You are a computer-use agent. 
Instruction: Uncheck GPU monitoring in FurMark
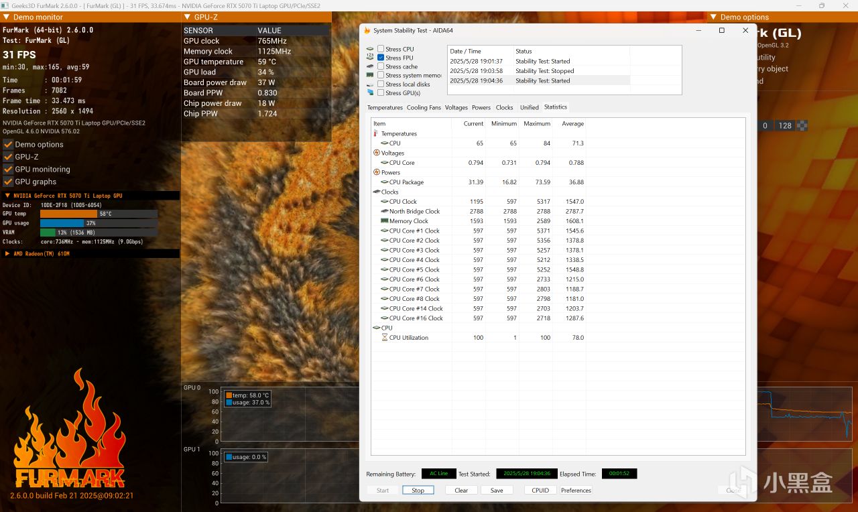click(8, 169)
